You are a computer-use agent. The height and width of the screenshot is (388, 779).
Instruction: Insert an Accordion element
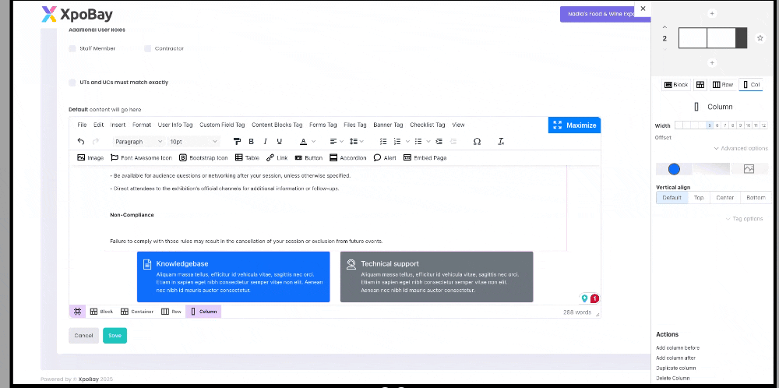[347, 157]
